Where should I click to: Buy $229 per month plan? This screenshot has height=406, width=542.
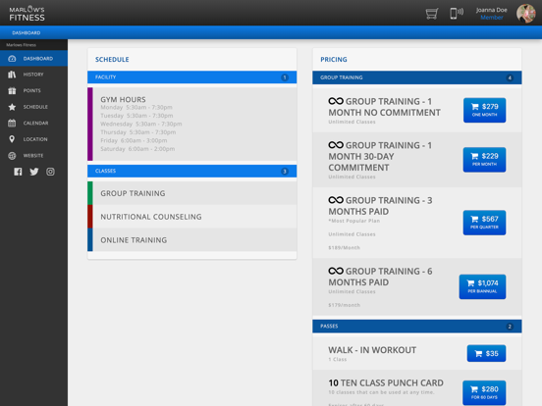[484, 160]
